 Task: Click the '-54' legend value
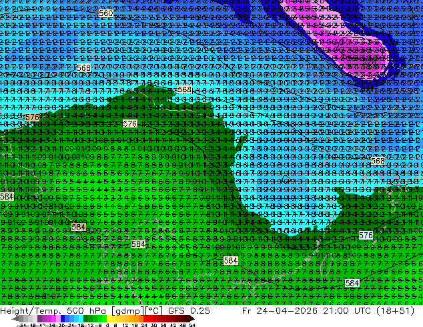point(21,325)
